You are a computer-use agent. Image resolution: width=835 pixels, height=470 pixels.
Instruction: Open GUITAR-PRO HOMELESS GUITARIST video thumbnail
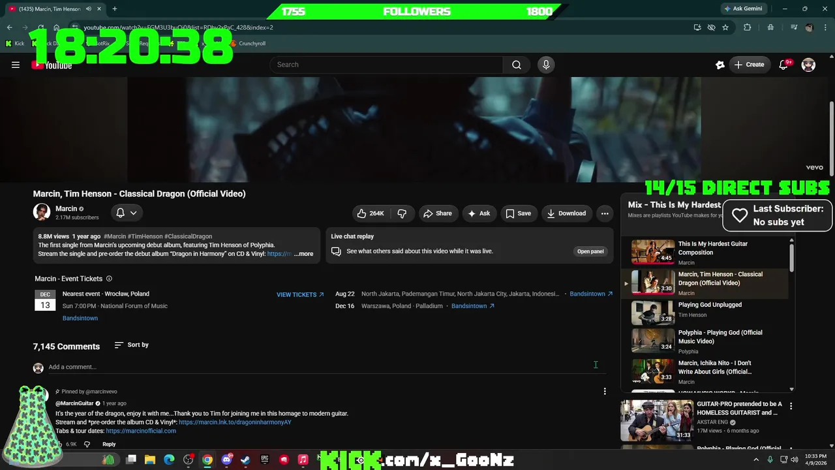pyautogui.click(x=656, y=420)
